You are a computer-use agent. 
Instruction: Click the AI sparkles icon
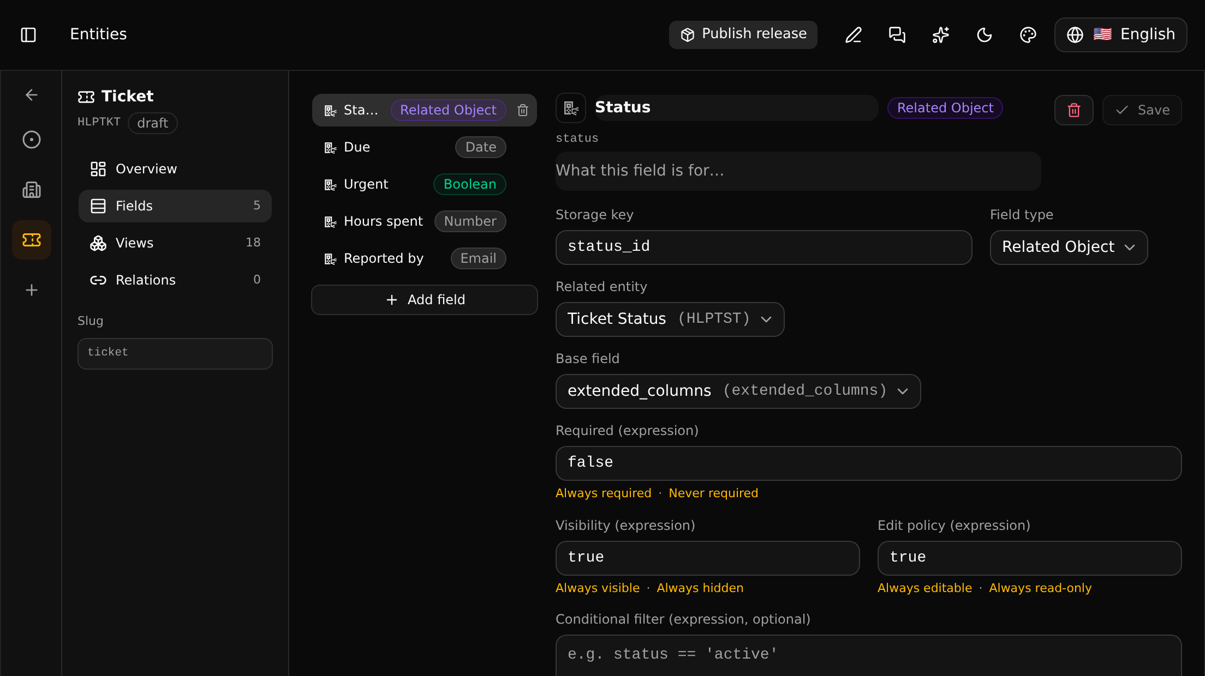pos(941,35)
